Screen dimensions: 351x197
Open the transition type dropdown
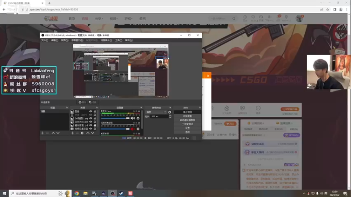pos(156,112)
